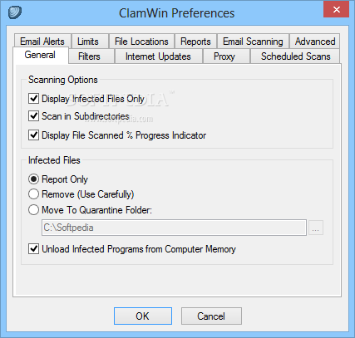Uncheck Display Infected Files Only
355x338 pixels.
click(34, 99)
